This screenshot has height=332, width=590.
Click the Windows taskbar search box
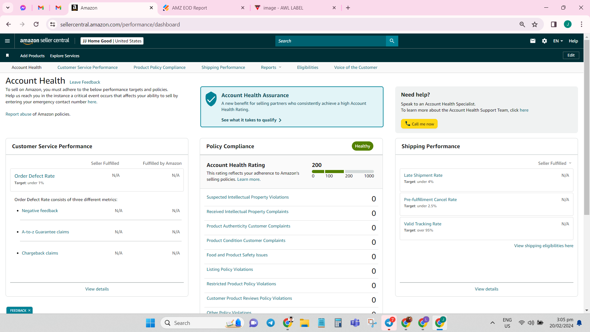[x=202, y=323]
